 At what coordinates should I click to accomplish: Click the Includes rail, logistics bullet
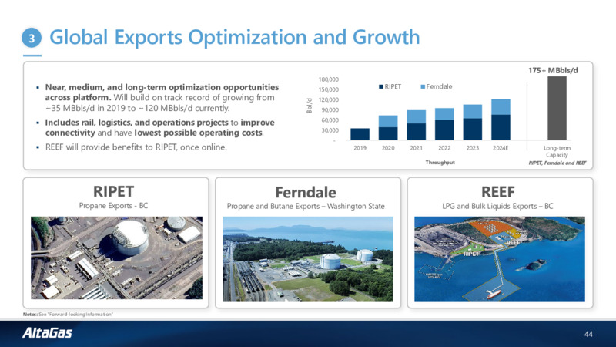pyautogui.click(x=160, y=127)
